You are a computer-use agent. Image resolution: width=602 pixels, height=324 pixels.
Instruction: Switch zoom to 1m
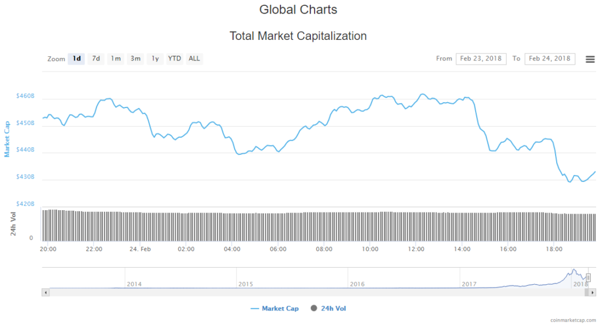coord(116,59)
